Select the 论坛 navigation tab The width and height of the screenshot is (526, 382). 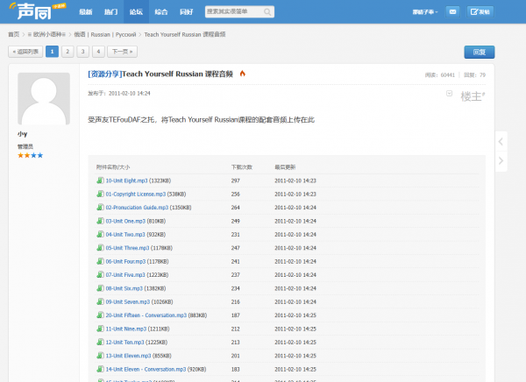tap(136, 12)
